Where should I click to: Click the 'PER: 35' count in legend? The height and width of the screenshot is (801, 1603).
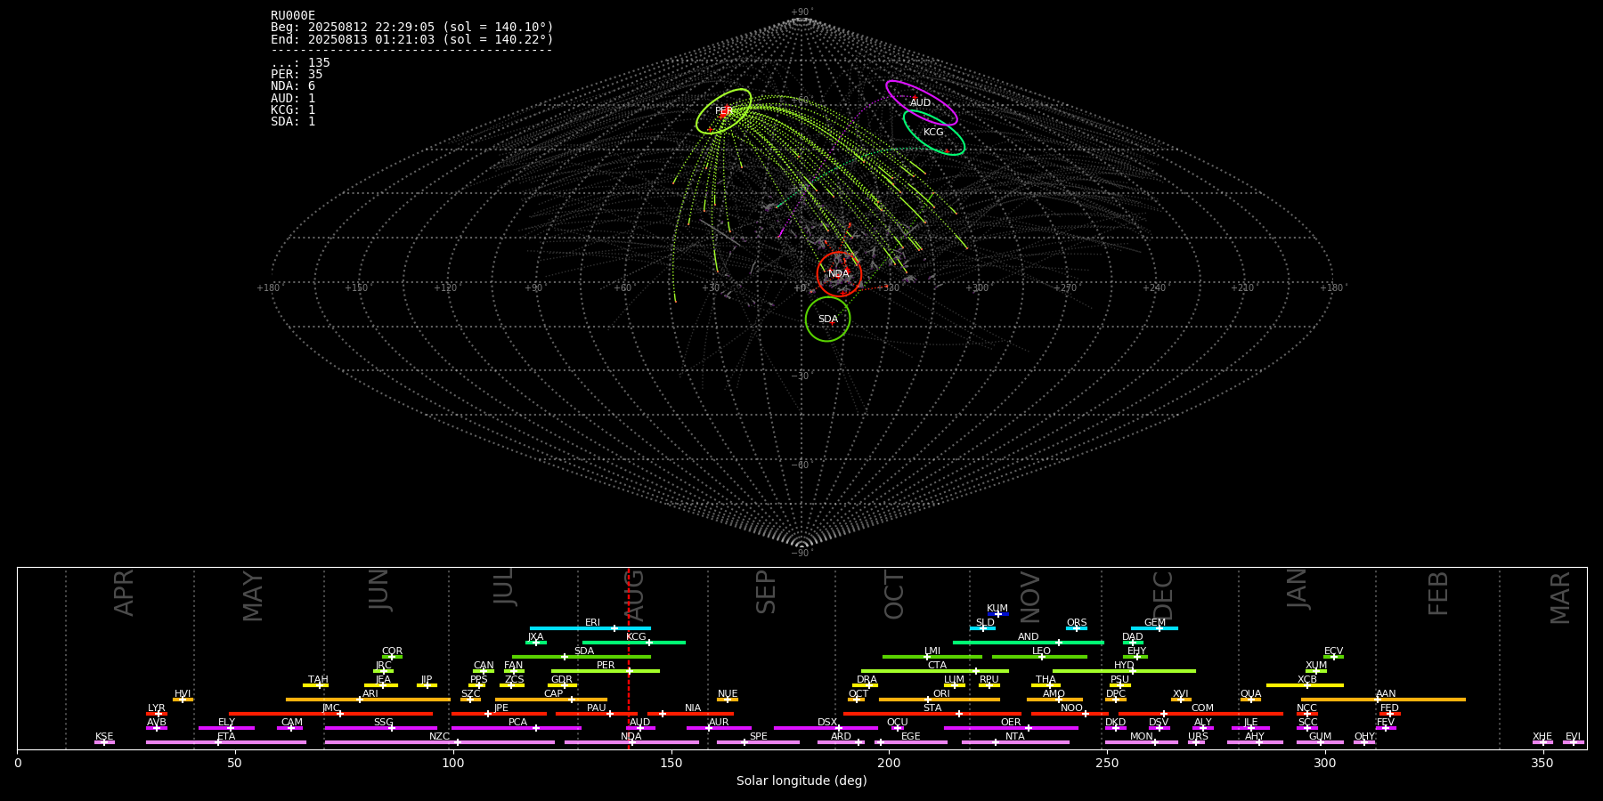[x=297, y=75]
